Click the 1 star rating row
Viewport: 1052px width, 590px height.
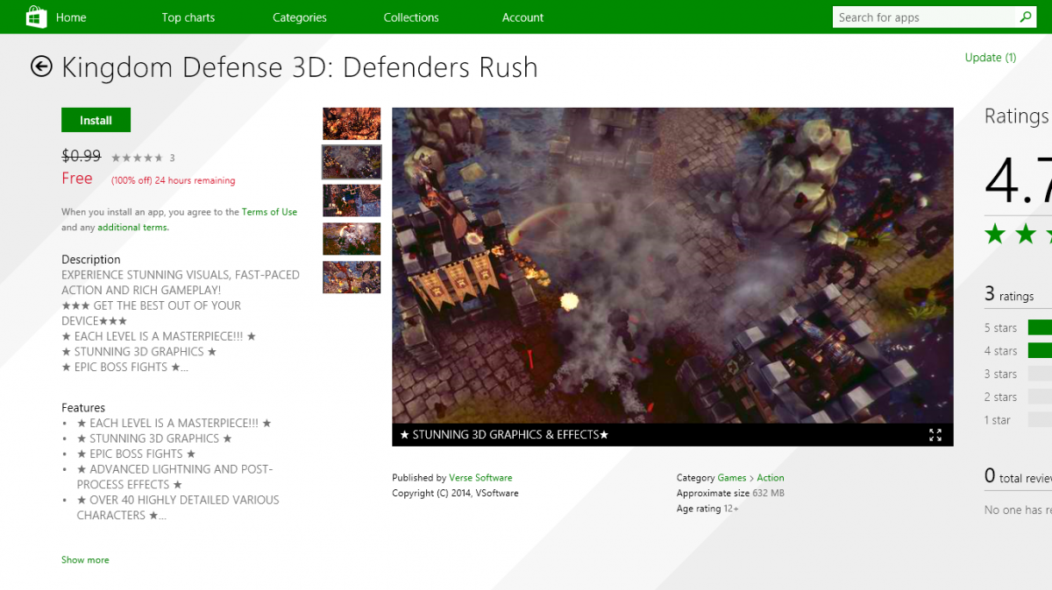click(1018, 420)
